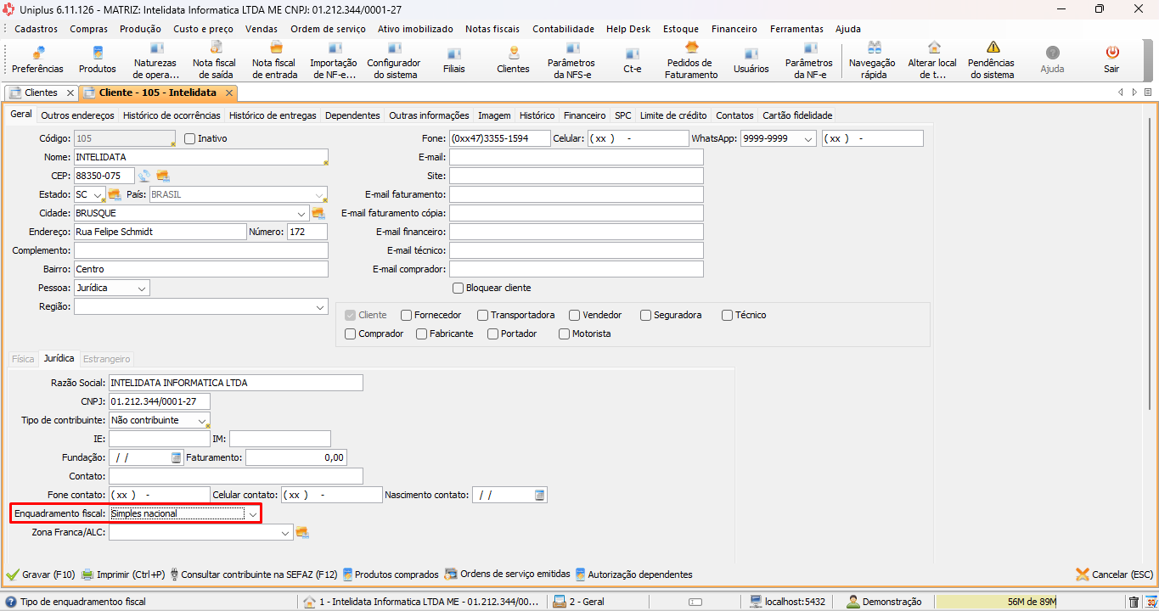Expand the Estado dropdown
This screenshot has width=1159, height=611.
tap(98, 194)
